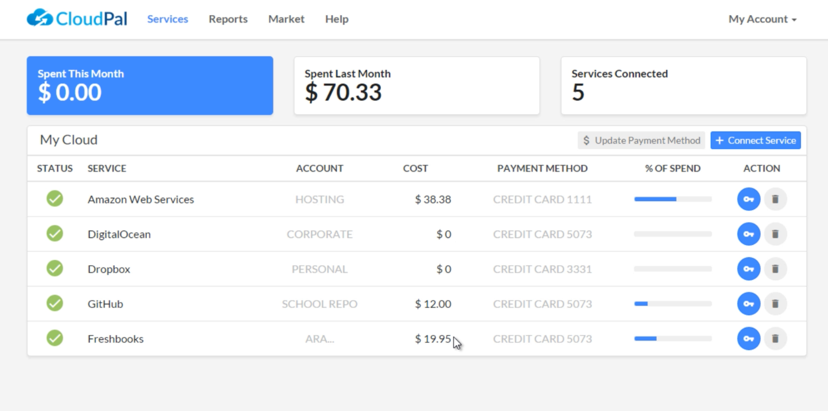Delete the Amazon Web Services row
This screenshot has width=828, height=411.
(775, 199)
